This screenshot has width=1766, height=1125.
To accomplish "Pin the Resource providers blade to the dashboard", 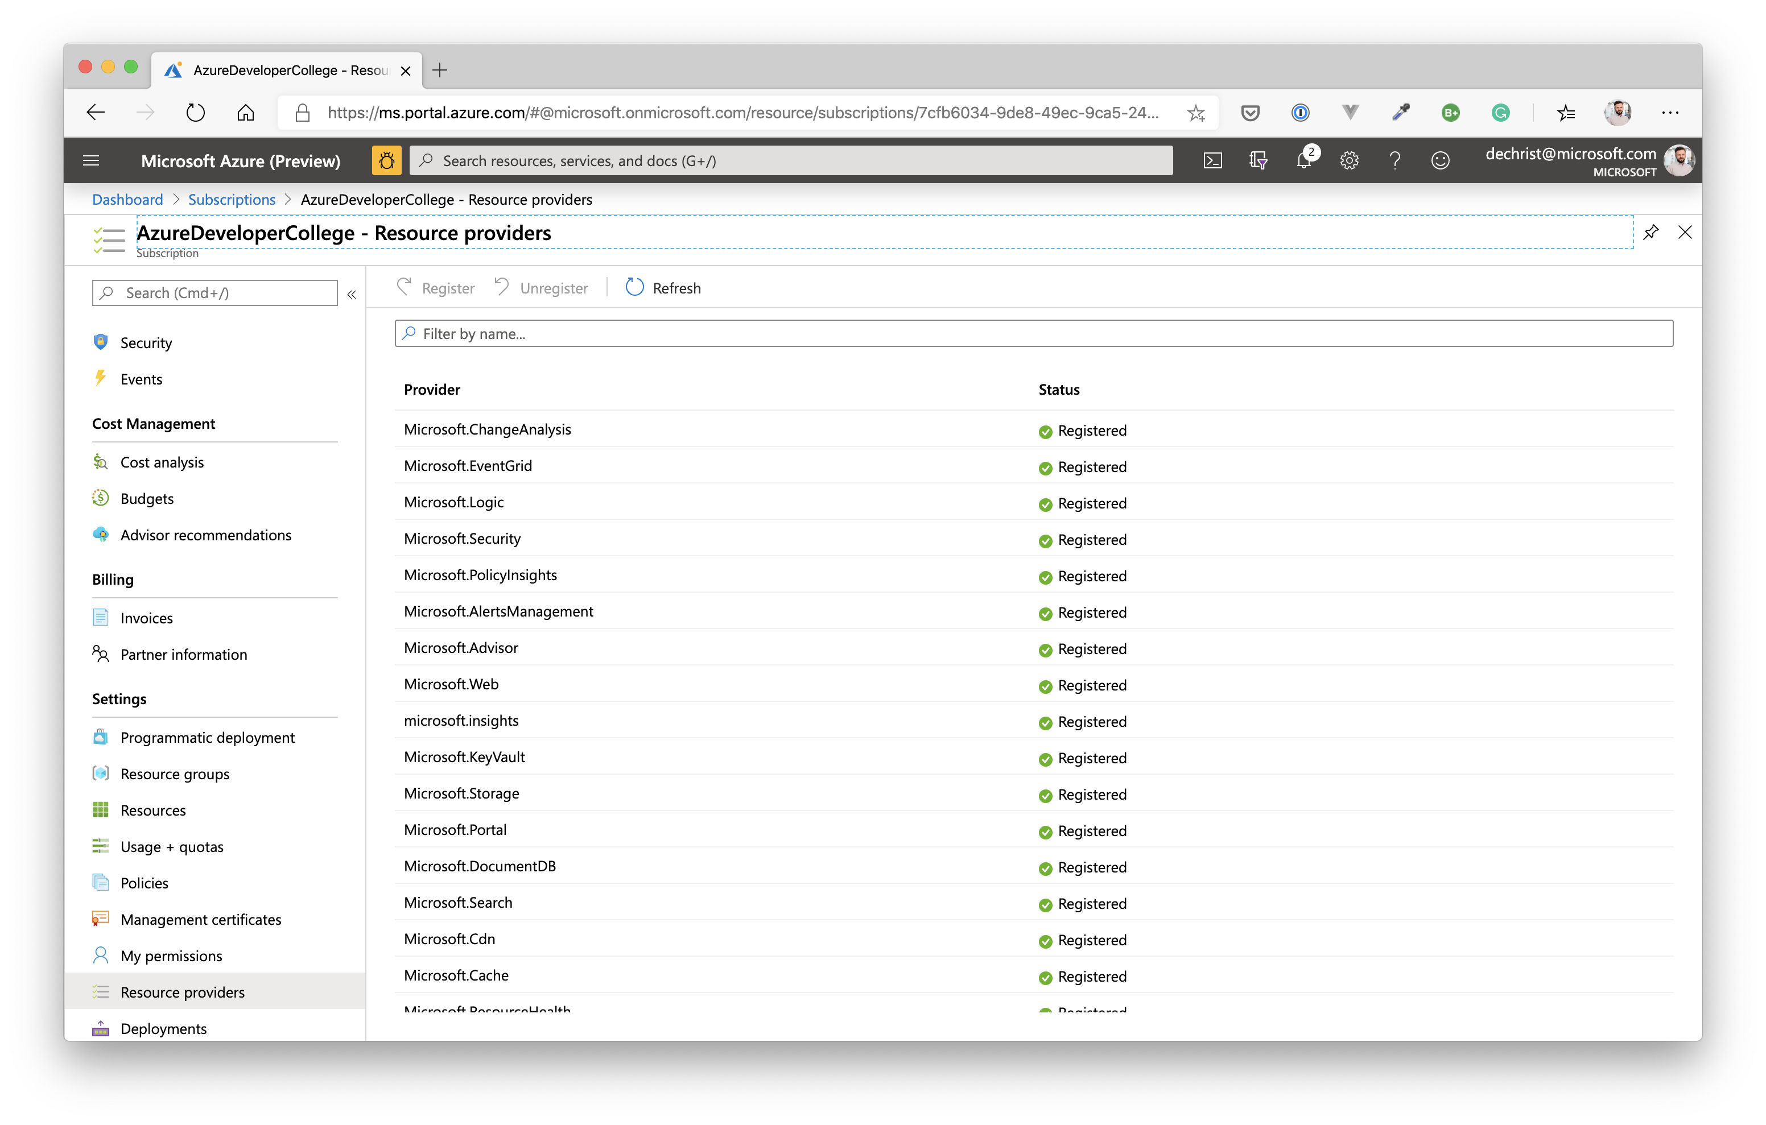I will coord(1650,233).
